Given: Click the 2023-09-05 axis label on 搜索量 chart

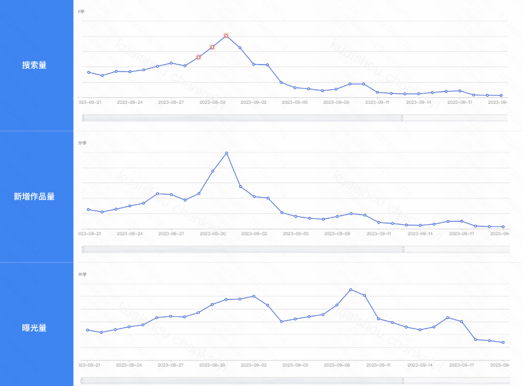Looking at the screenshot, I should (295, 102).
